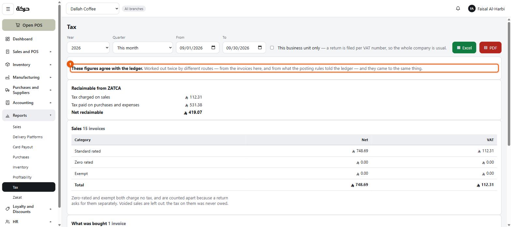Click the Accounting ledger icon

pyautogui.click(x=7, y=103)
